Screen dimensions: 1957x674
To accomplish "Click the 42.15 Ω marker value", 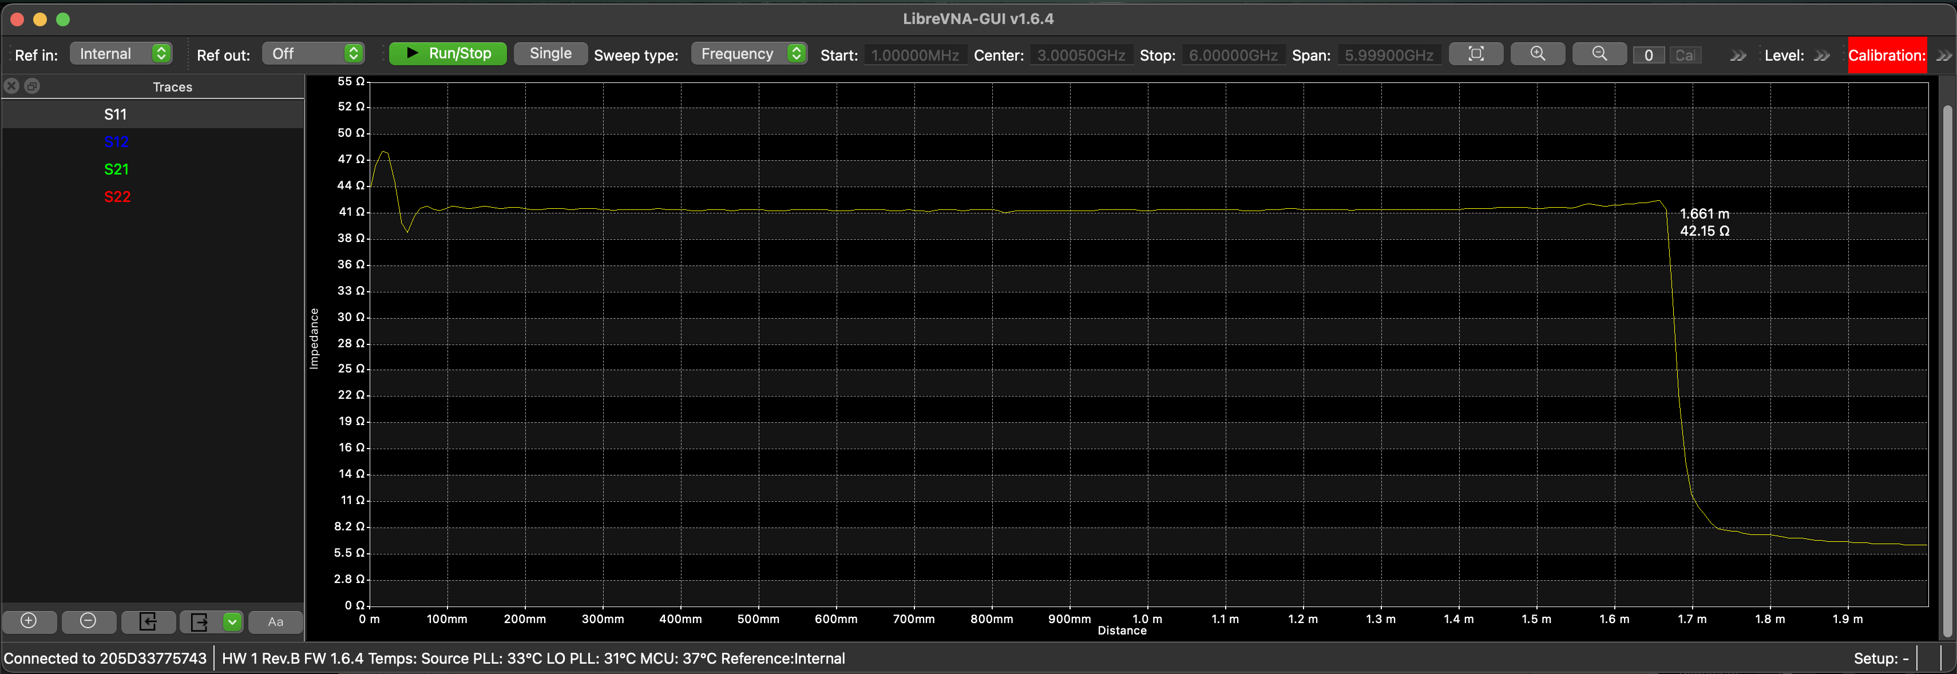I will [x=1704, y=230].
